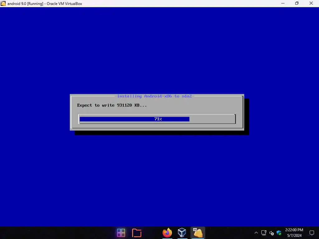Click the 'Expect to write 931120 KB...' text
Viewport: 319px width, 239px height.
(x=112, y=105)
